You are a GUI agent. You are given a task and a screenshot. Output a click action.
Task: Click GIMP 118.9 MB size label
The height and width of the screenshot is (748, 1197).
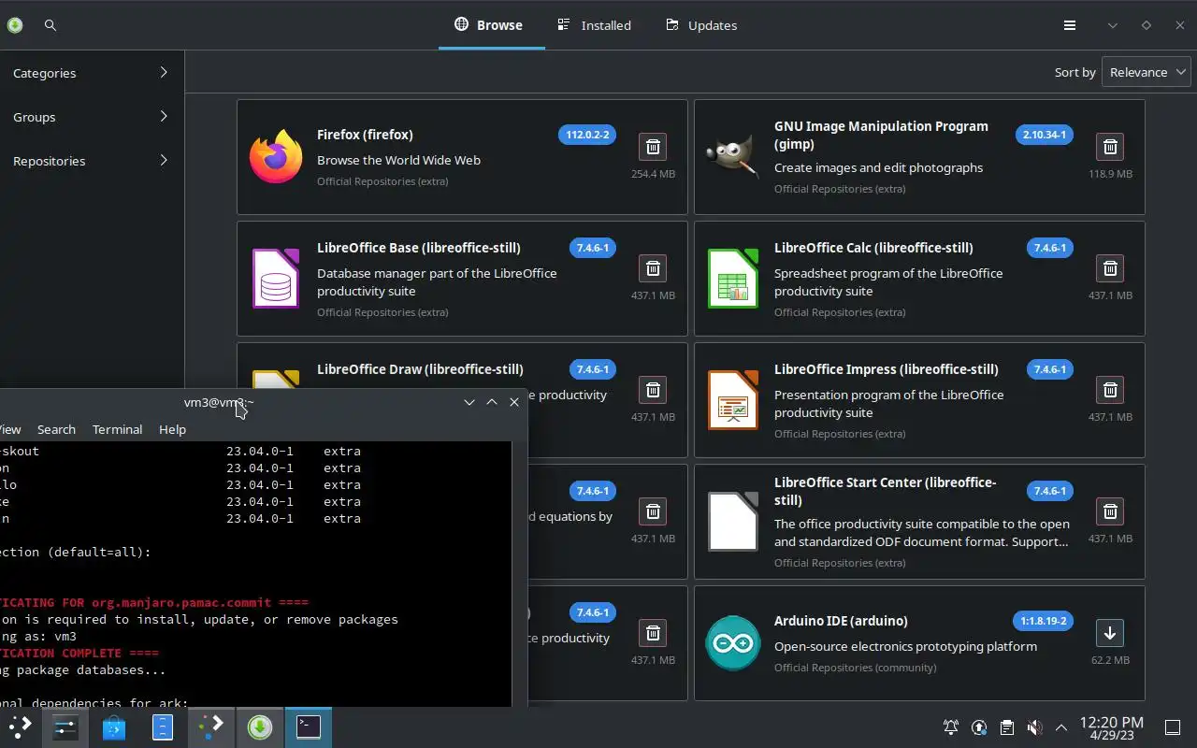tap(1110, 174)
